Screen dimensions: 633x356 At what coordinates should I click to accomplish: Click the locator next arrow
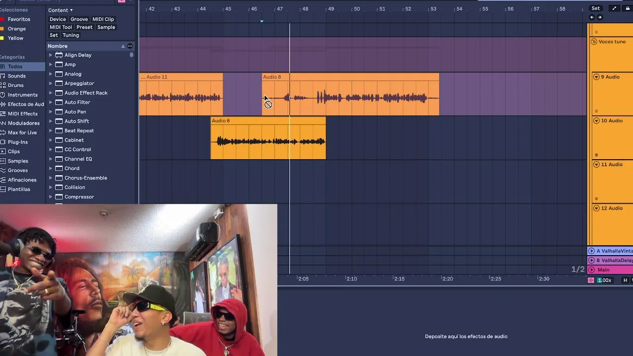point(600,17)
